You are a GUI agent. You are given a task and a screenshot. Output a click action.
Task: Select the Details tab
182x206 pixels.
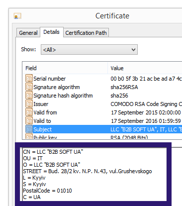pyautogui.click(x=51, y=32)
